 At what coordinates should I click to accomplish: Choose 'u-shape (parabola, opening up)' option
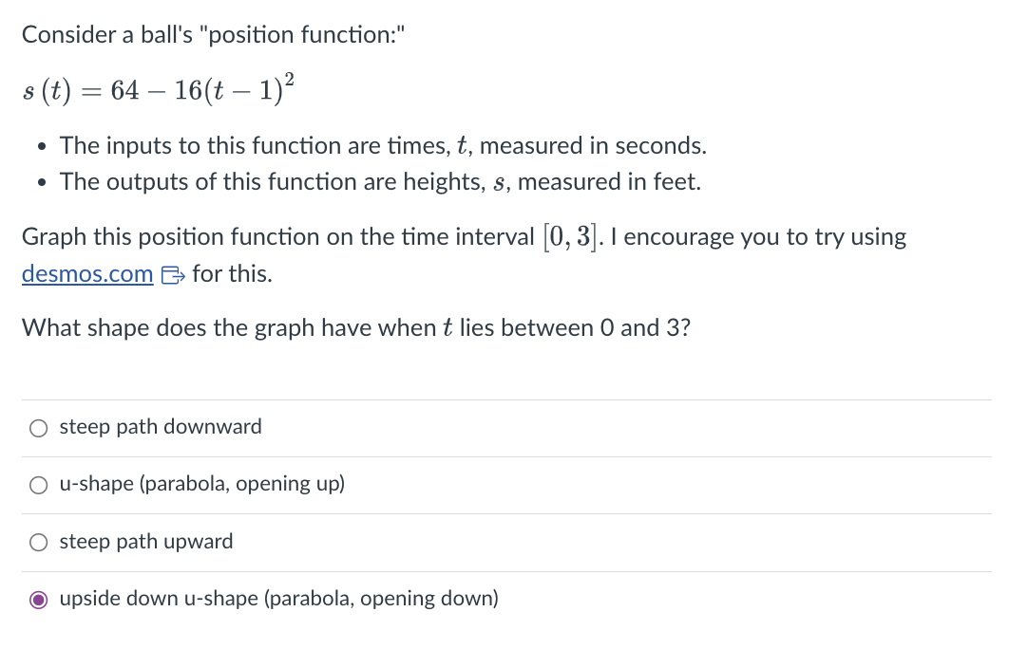click(x=38, y=485)
